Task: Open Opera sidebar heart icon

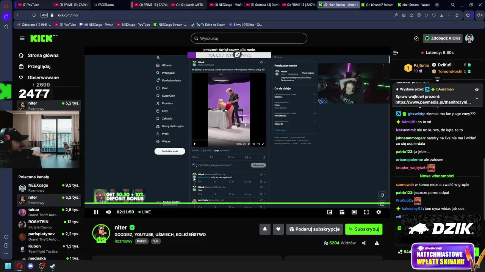Action: [x=6, y=237]
